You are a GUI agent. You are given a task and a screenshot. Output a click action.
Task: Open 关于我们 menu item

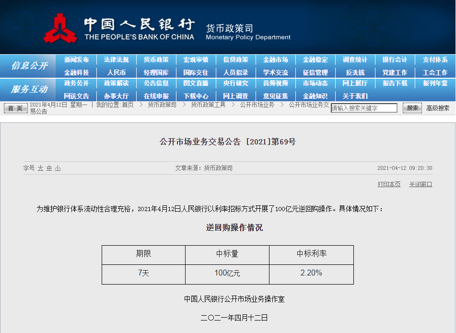(355, 96)
